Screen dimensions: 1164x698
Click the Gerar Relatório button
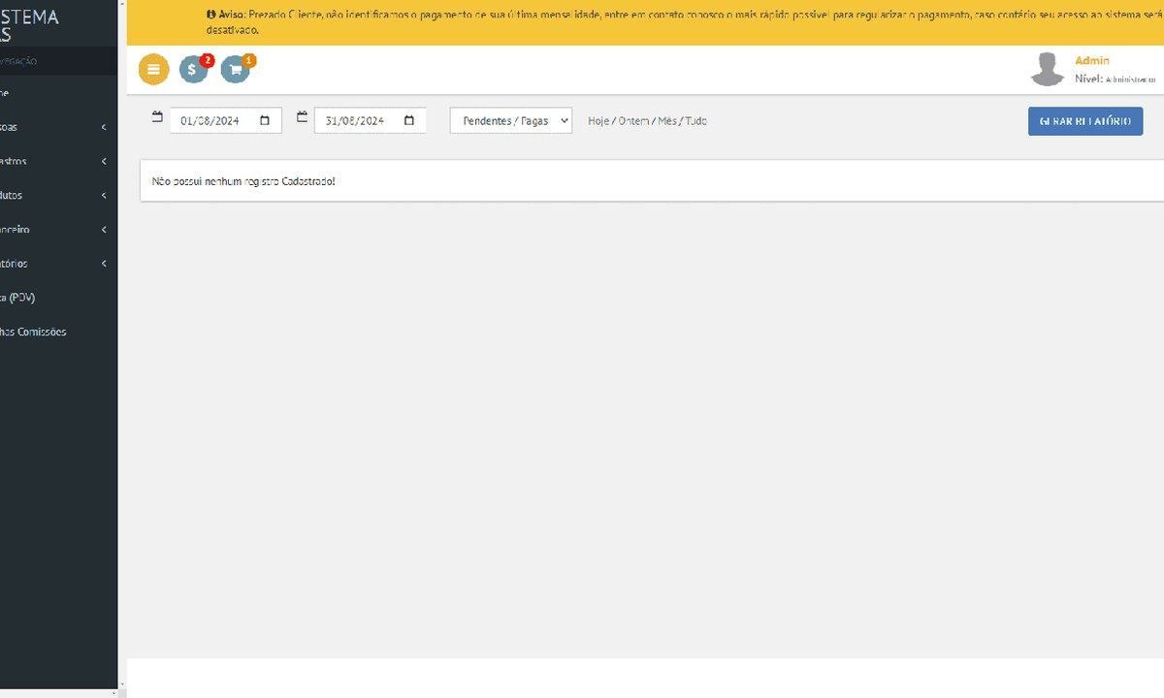click(1085, 121)
